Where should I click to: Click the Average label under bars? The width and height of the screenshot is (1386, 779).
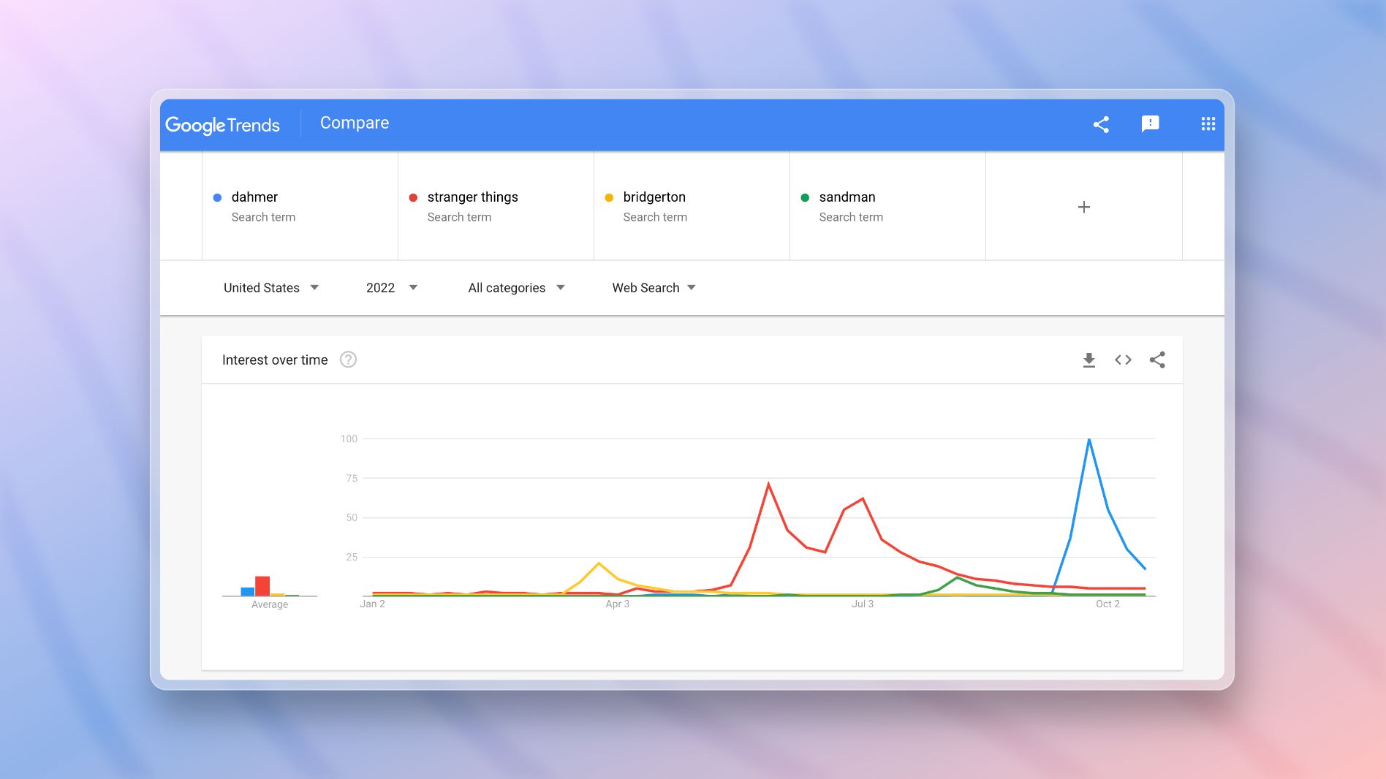(270, 604)
